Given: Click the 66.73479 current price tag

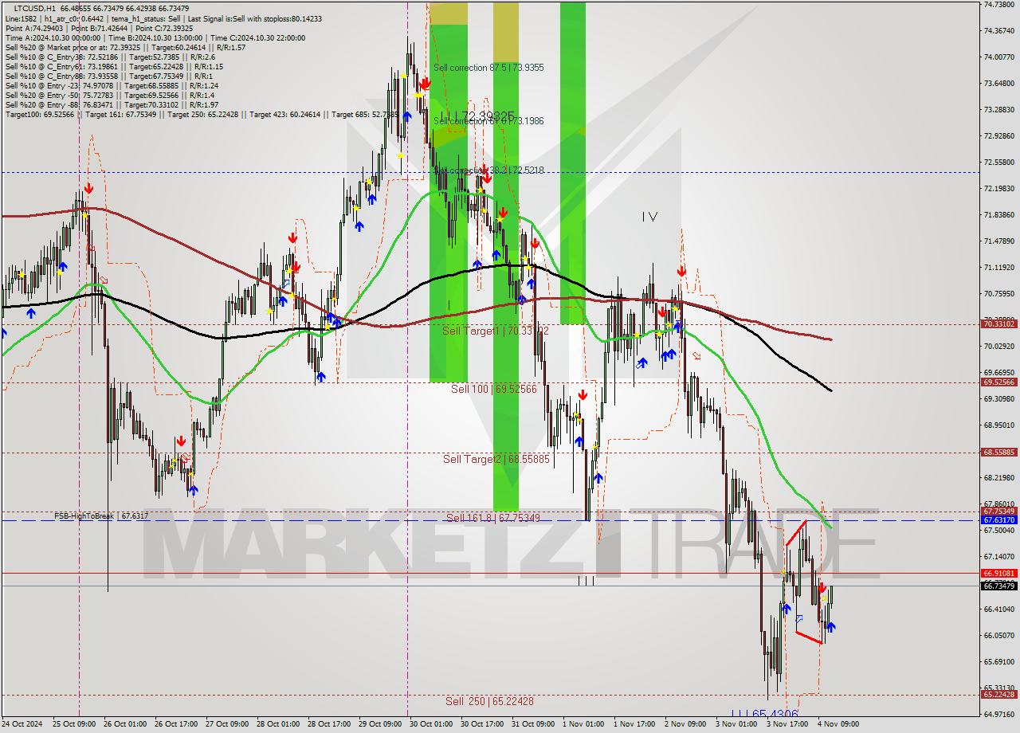Looking at the screenshot, I should pos(998,586).
